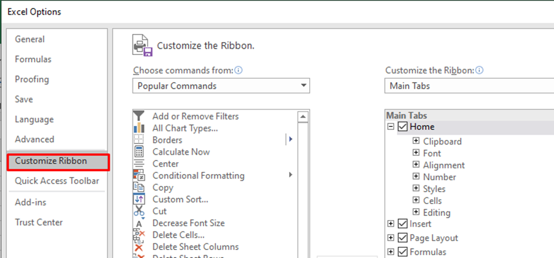This screenshot has width=554, height=258.
Task: Click the info icon beside Choose commands from
Action: pyautogui.click(x=239, y=70)
